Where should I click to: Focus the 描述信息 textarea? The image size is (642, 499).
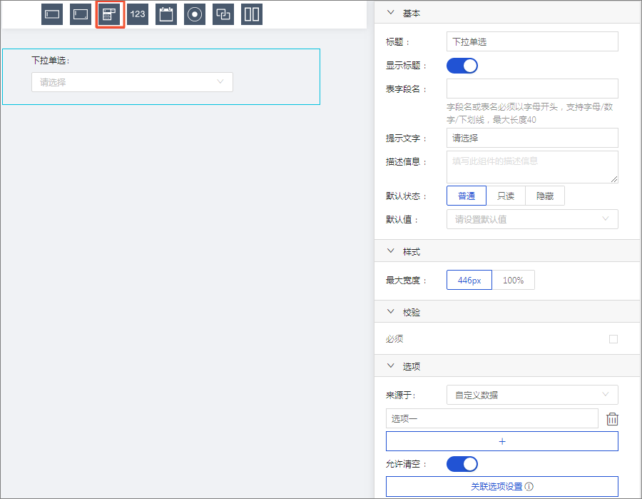tap(532, 167)
